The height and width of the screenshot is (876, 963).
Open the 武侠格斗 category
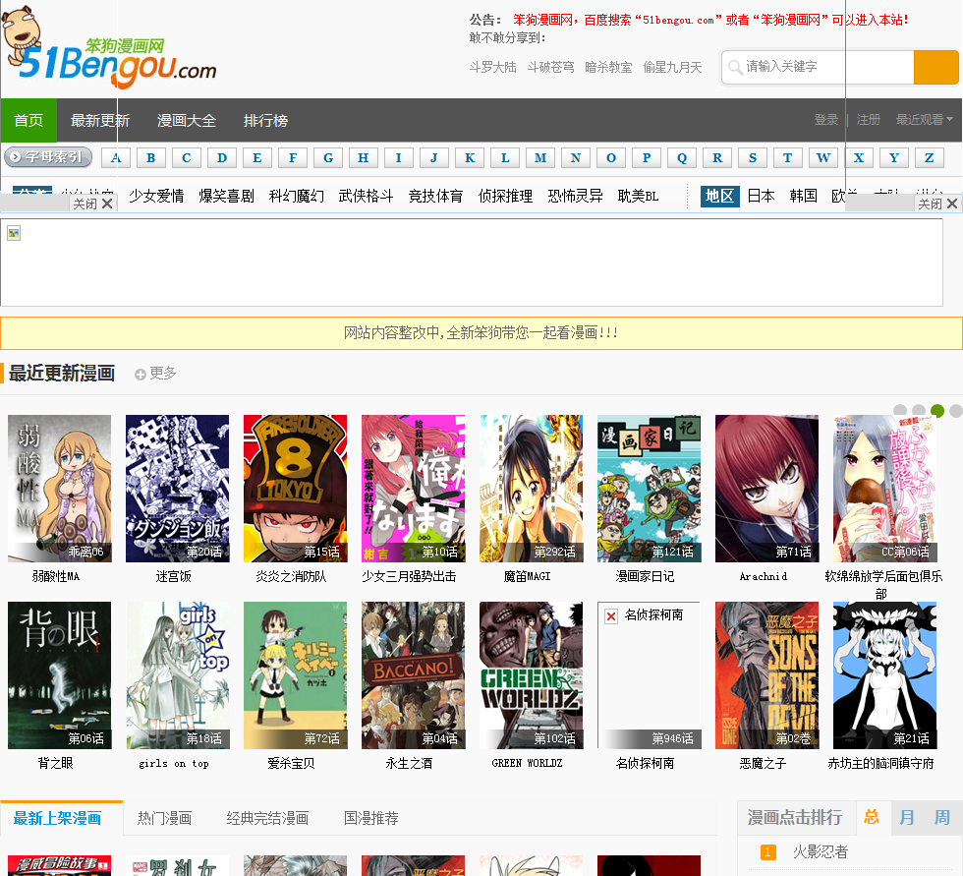[366, 196]
